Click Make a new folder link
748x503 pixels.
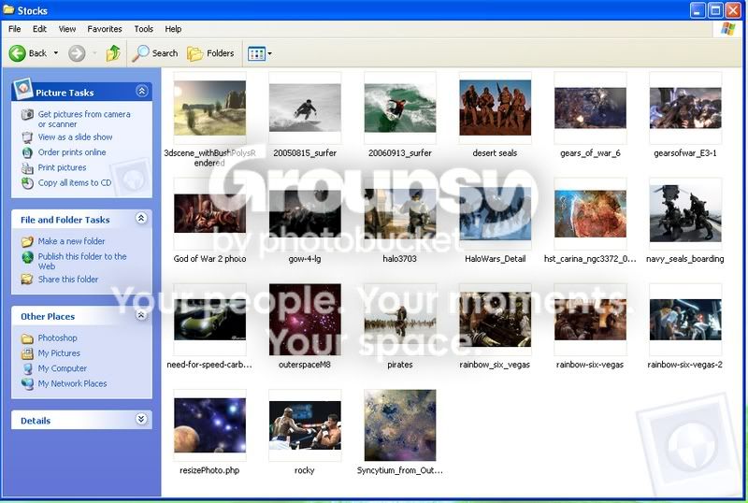click(72, 241)
